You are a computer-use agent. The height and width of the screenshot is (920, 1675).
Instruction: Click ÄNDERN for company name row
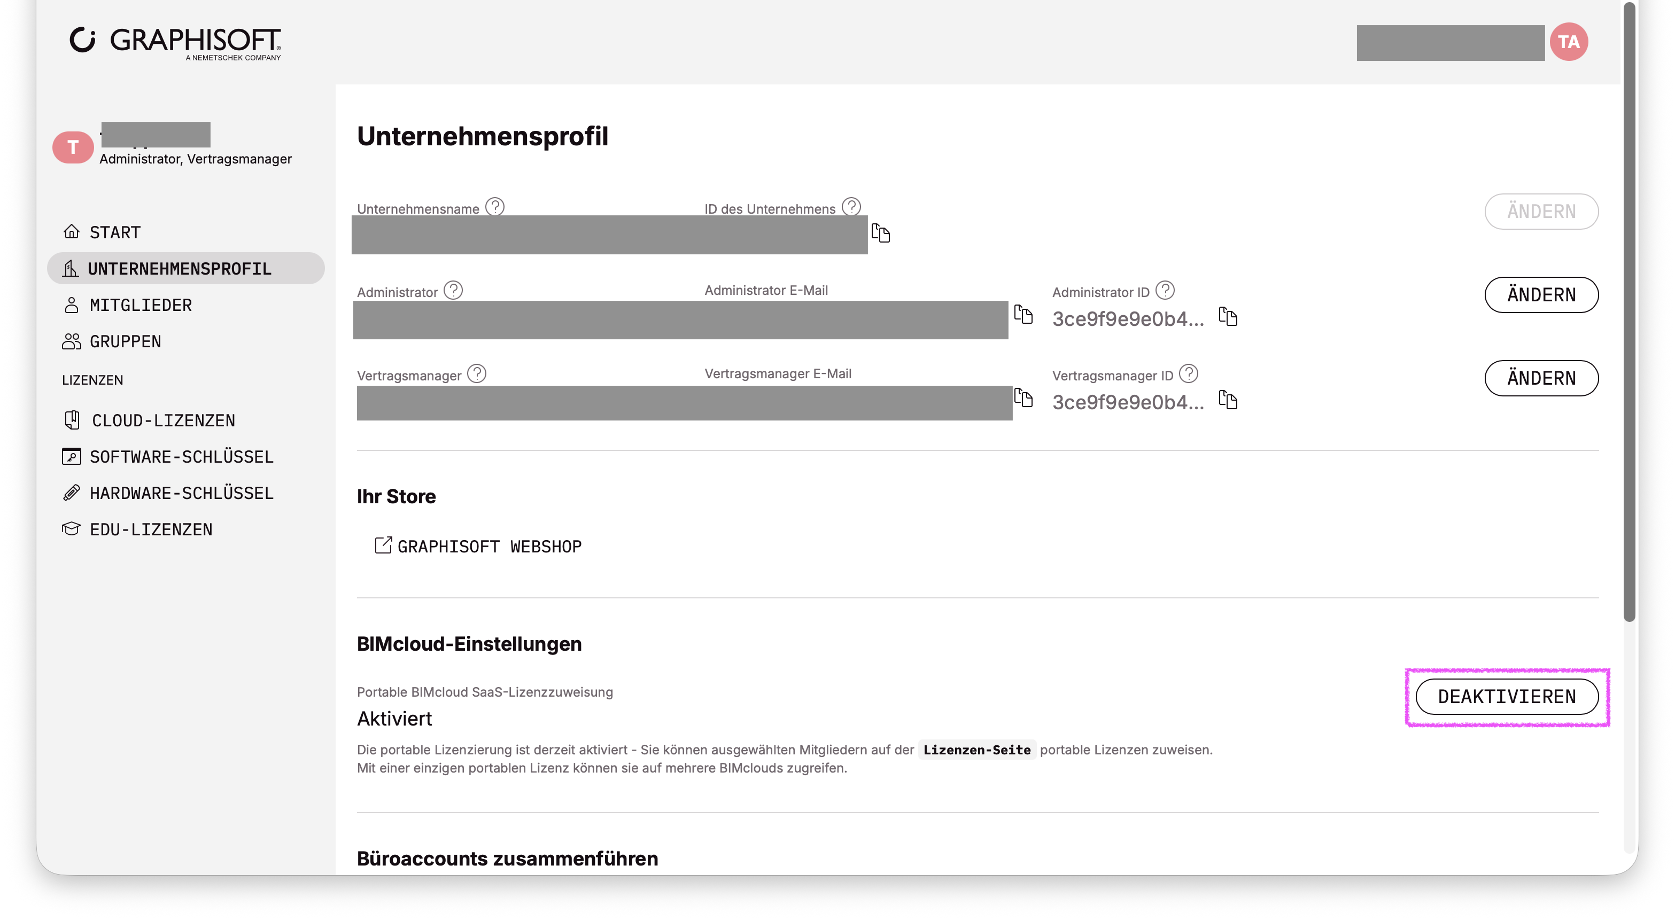pyautogui.click(x=1541, y=212)
